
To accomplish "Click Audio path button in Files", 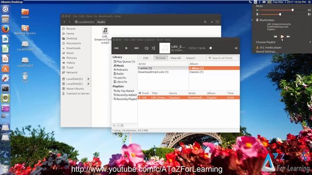I will coord(101,22).
